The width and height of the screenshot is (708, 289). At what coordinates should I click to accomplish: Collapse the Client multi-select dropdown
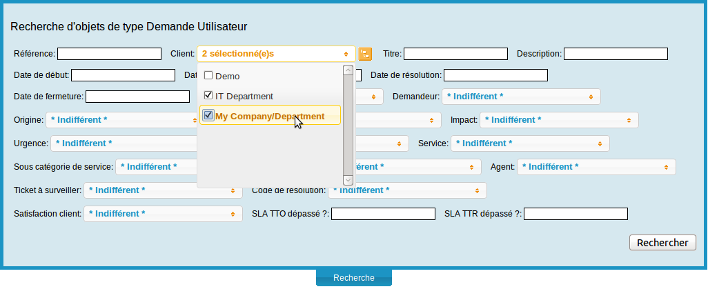coord(276,54)
